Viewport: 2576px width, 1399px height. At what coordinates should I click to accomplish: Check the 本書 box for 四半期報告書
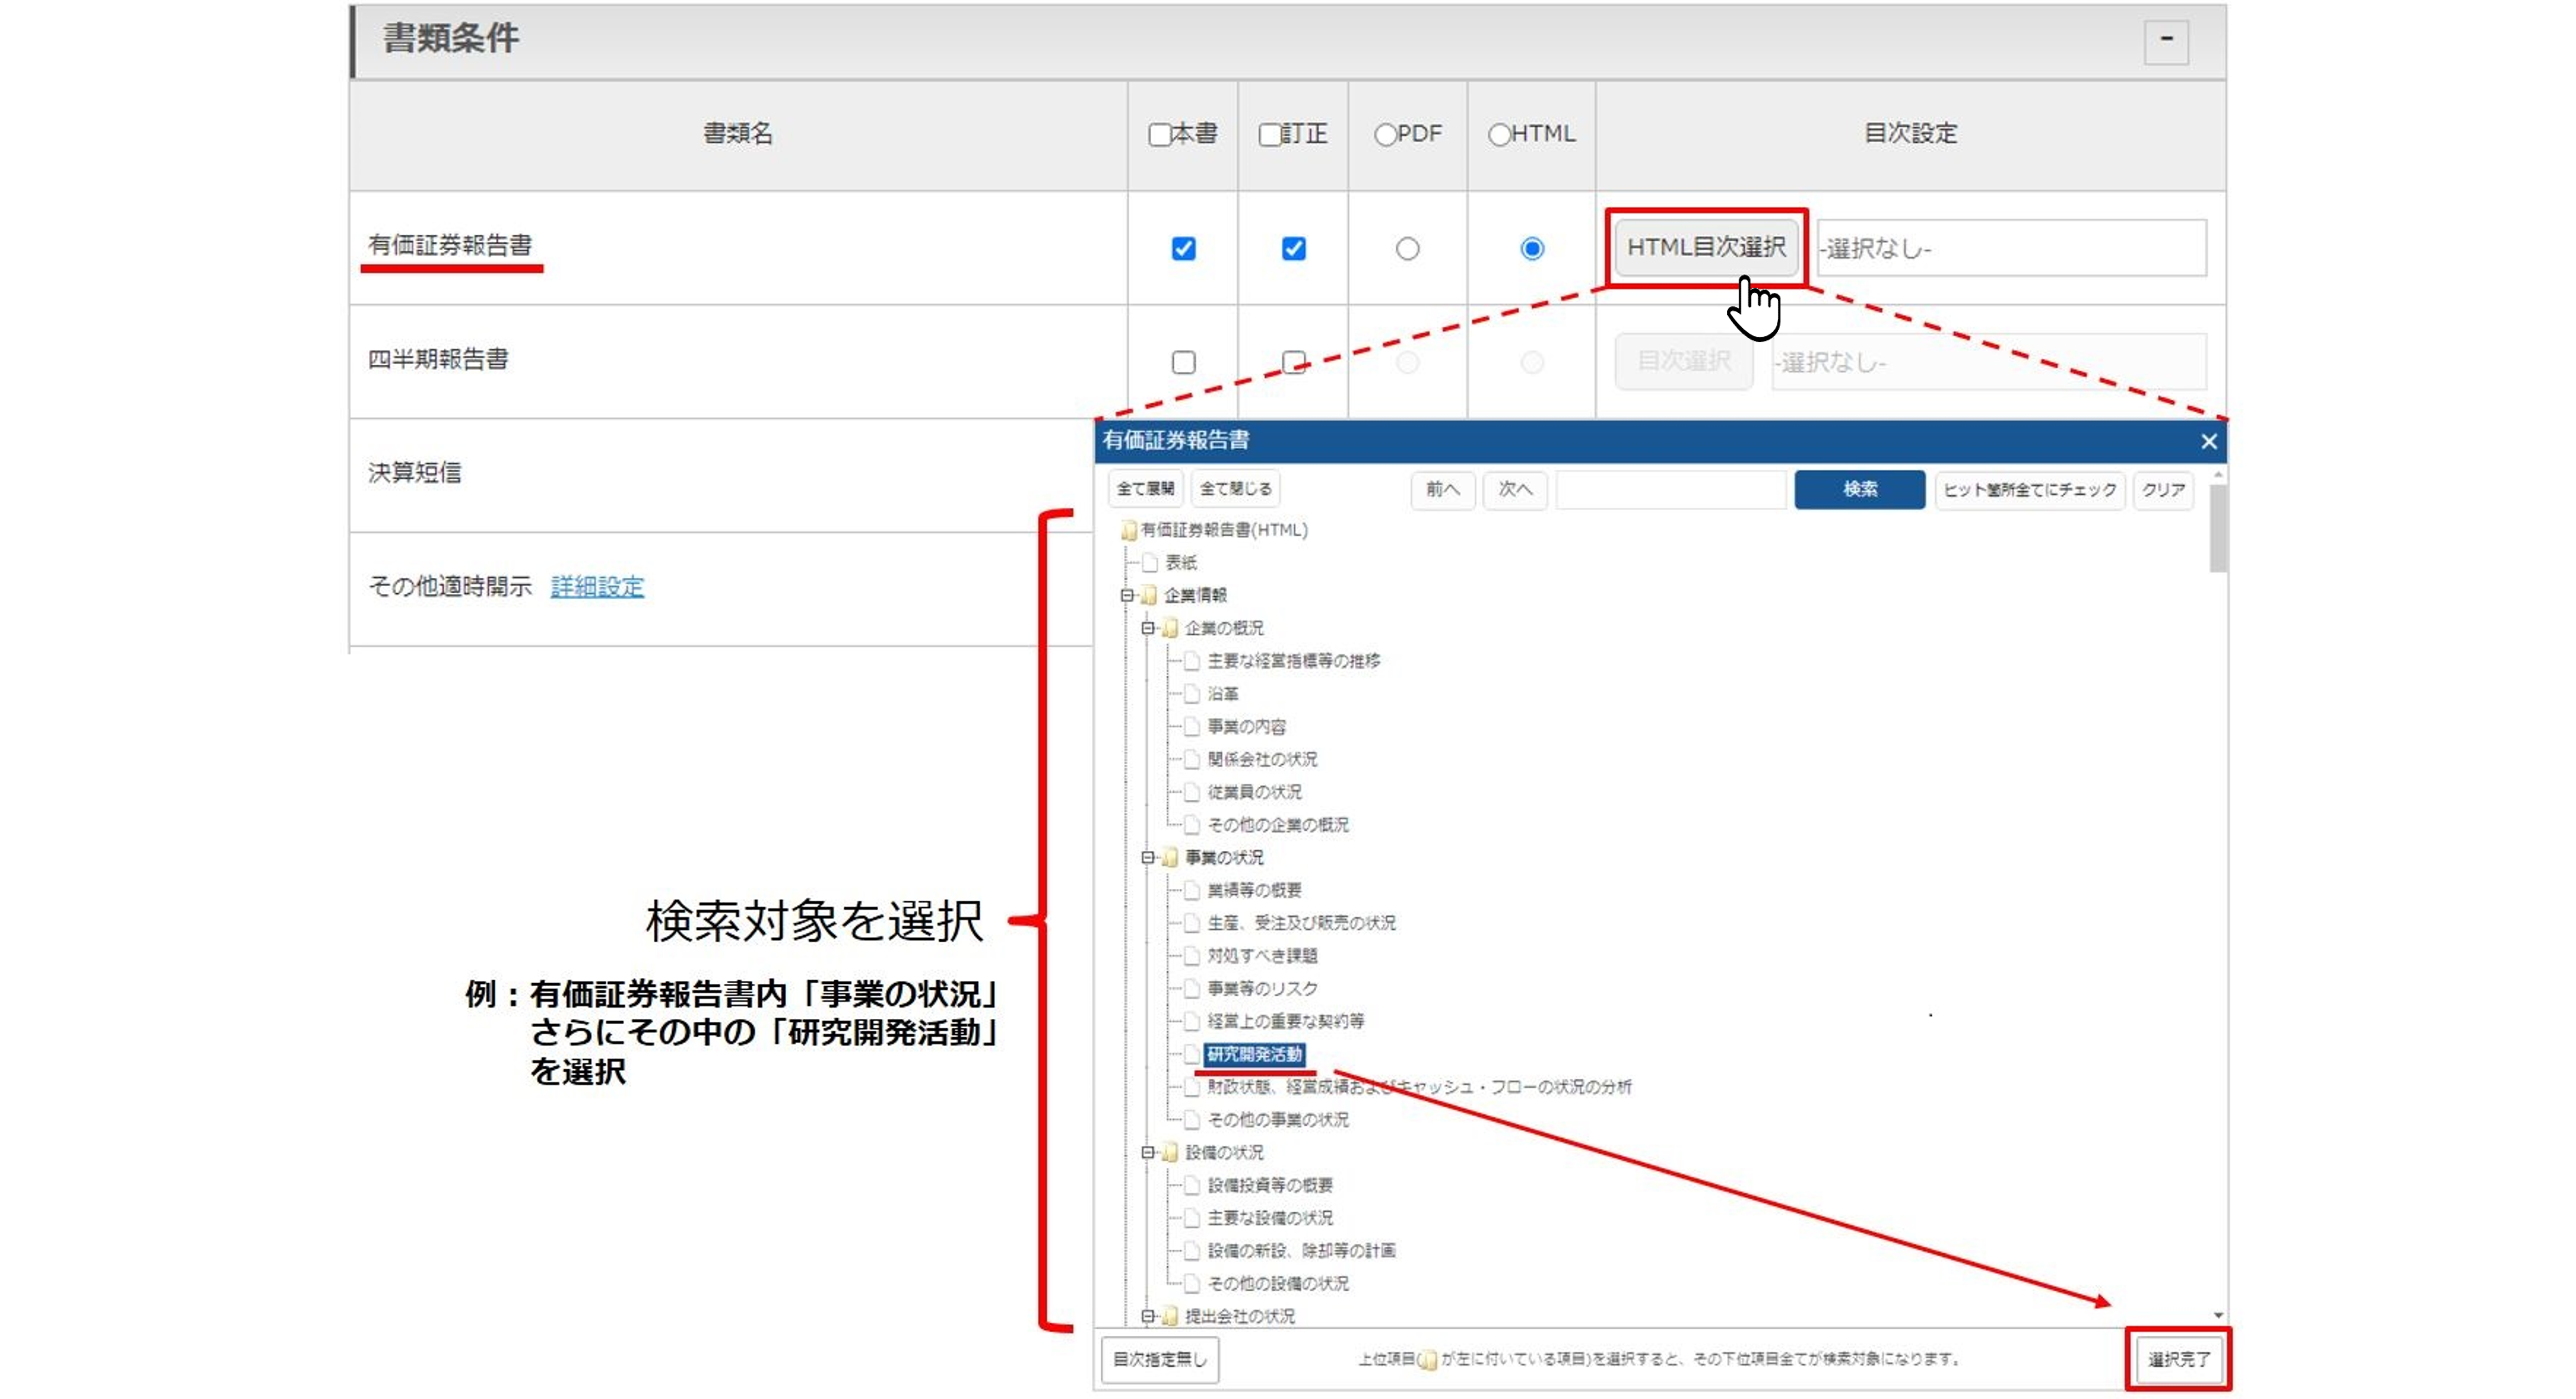pos(1183,362)
